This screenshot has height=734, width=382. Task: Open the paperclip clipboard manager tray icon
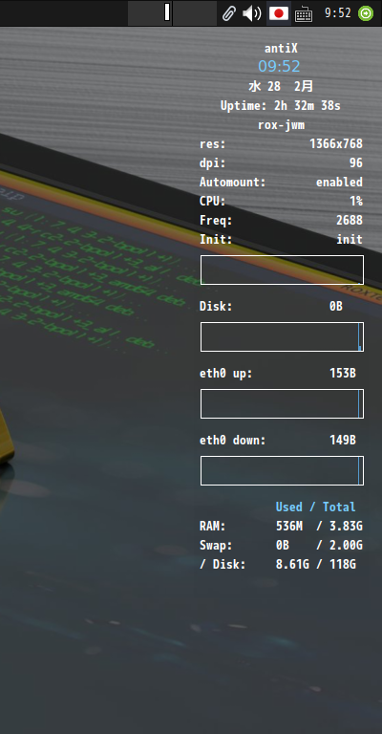(x=228, y=13)
